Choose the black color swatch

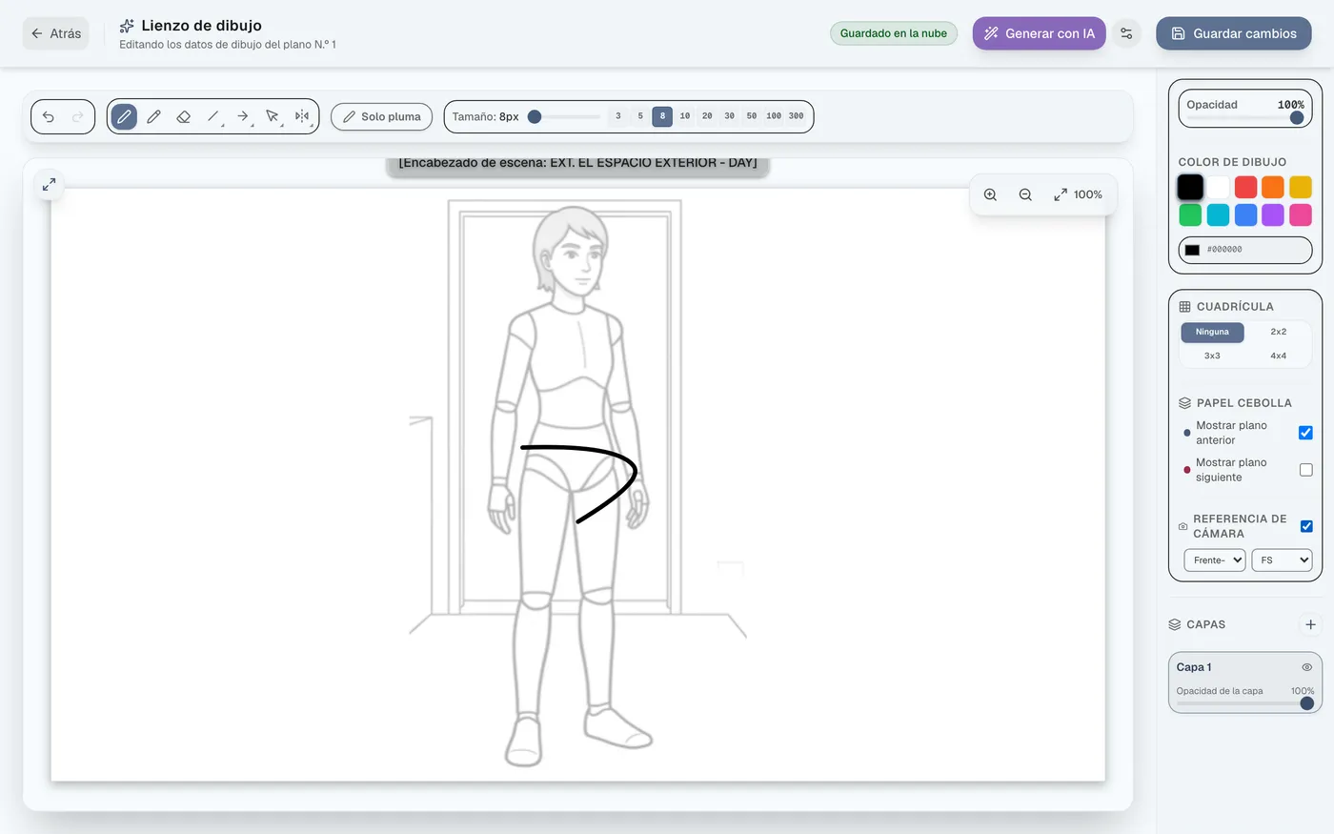[x=1190, y=187]
